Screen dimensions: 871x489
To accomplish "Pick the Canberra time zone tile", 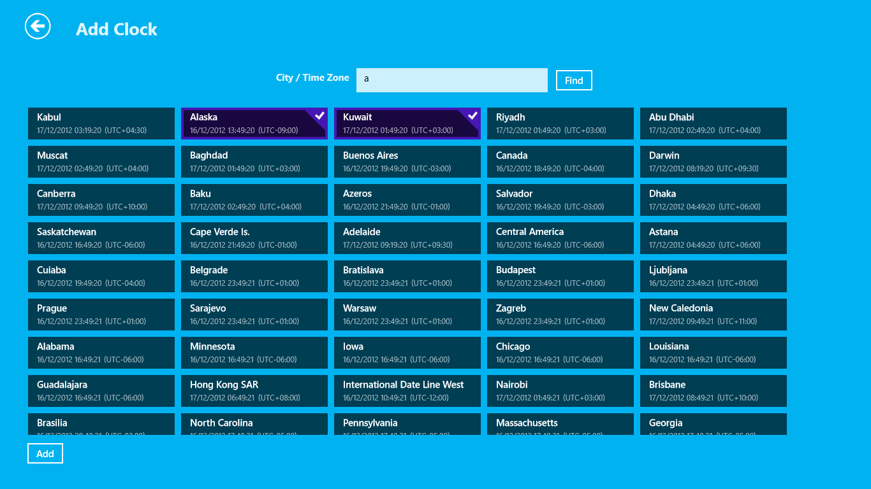I will point(101,200).
